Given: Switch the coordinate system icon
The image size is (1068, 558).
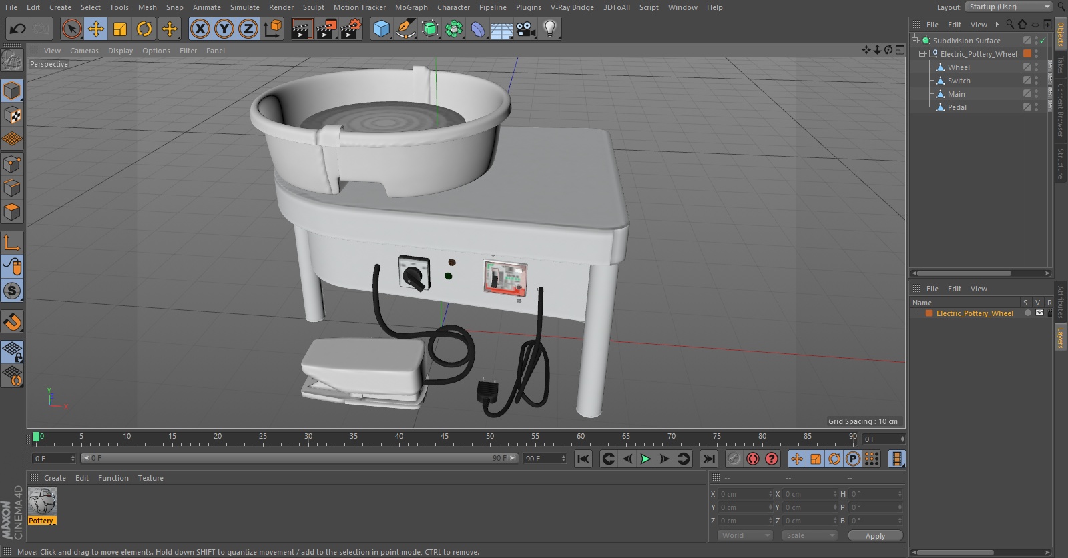Looking at the screenshot, I should 273,29.
